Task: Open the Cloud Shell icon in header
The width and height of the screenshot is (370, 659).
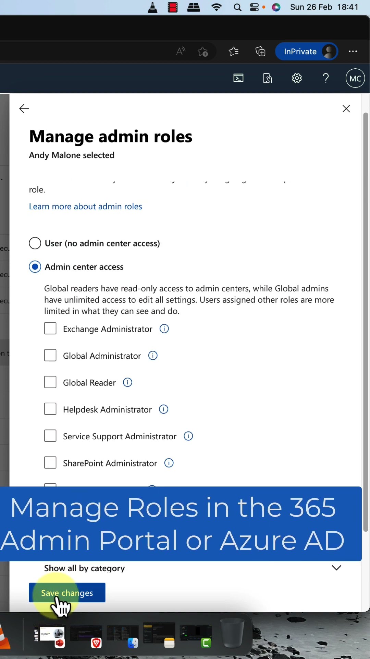Action: (238, 78)
